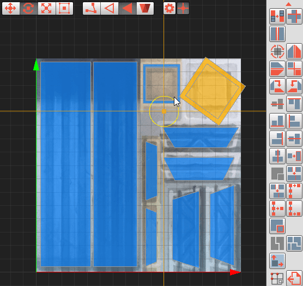303x286 pixels.
Task: Click the orange pivot square at crosshair
Action: (164, 111)
